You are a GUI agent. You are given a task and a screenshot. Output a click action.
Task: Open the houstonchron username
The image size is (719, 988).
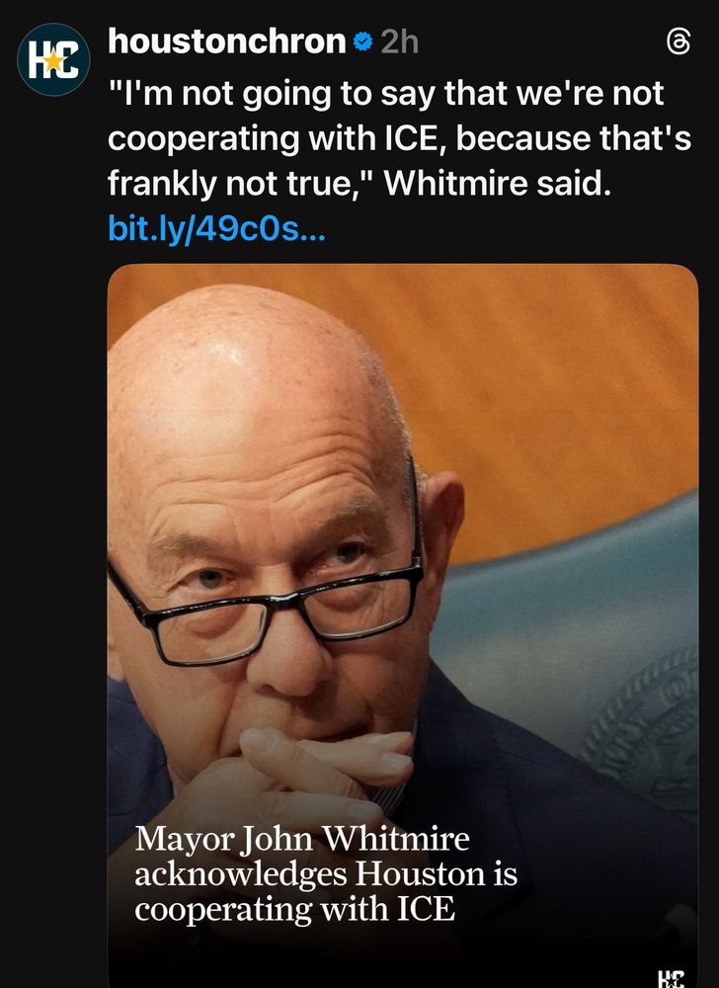pos(226,41)
